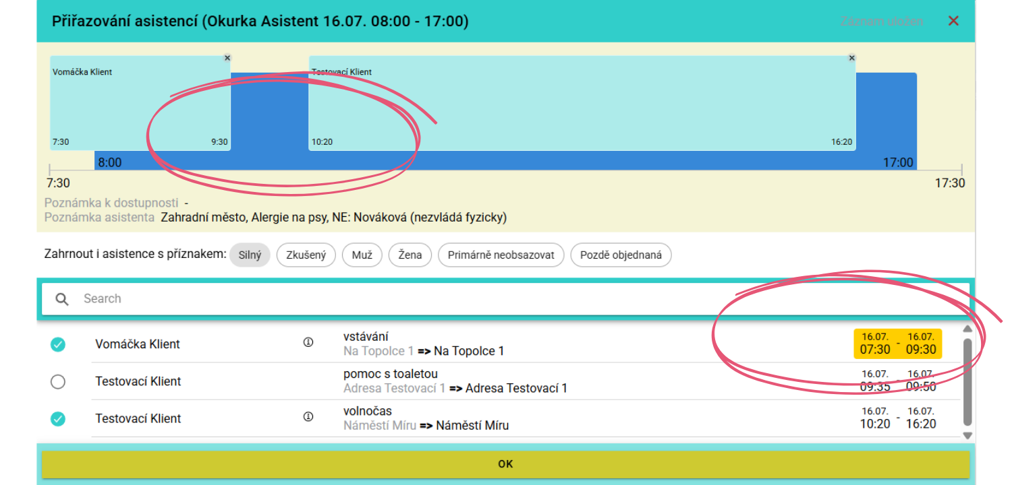Remove Testovací Klient block from timeline
This screenshot has width=1012, height=485.
[851, 59]
